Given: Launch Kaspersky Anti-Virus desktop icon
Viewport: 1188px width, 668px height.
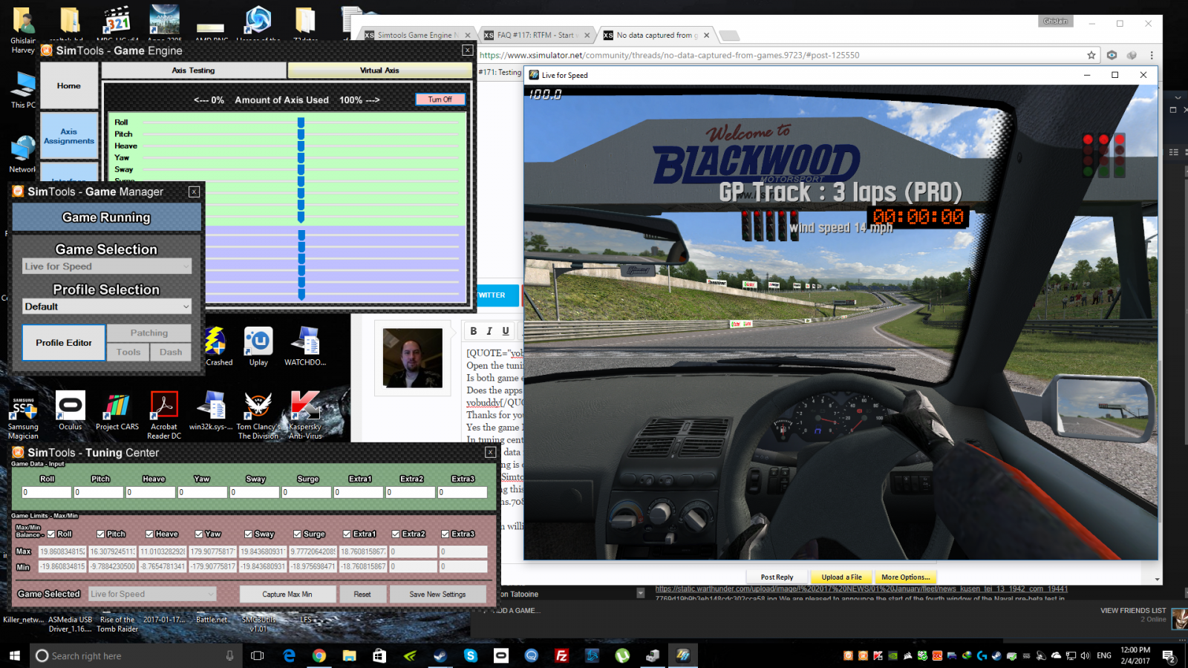Looking at the screenshot, I should point(305,414).
